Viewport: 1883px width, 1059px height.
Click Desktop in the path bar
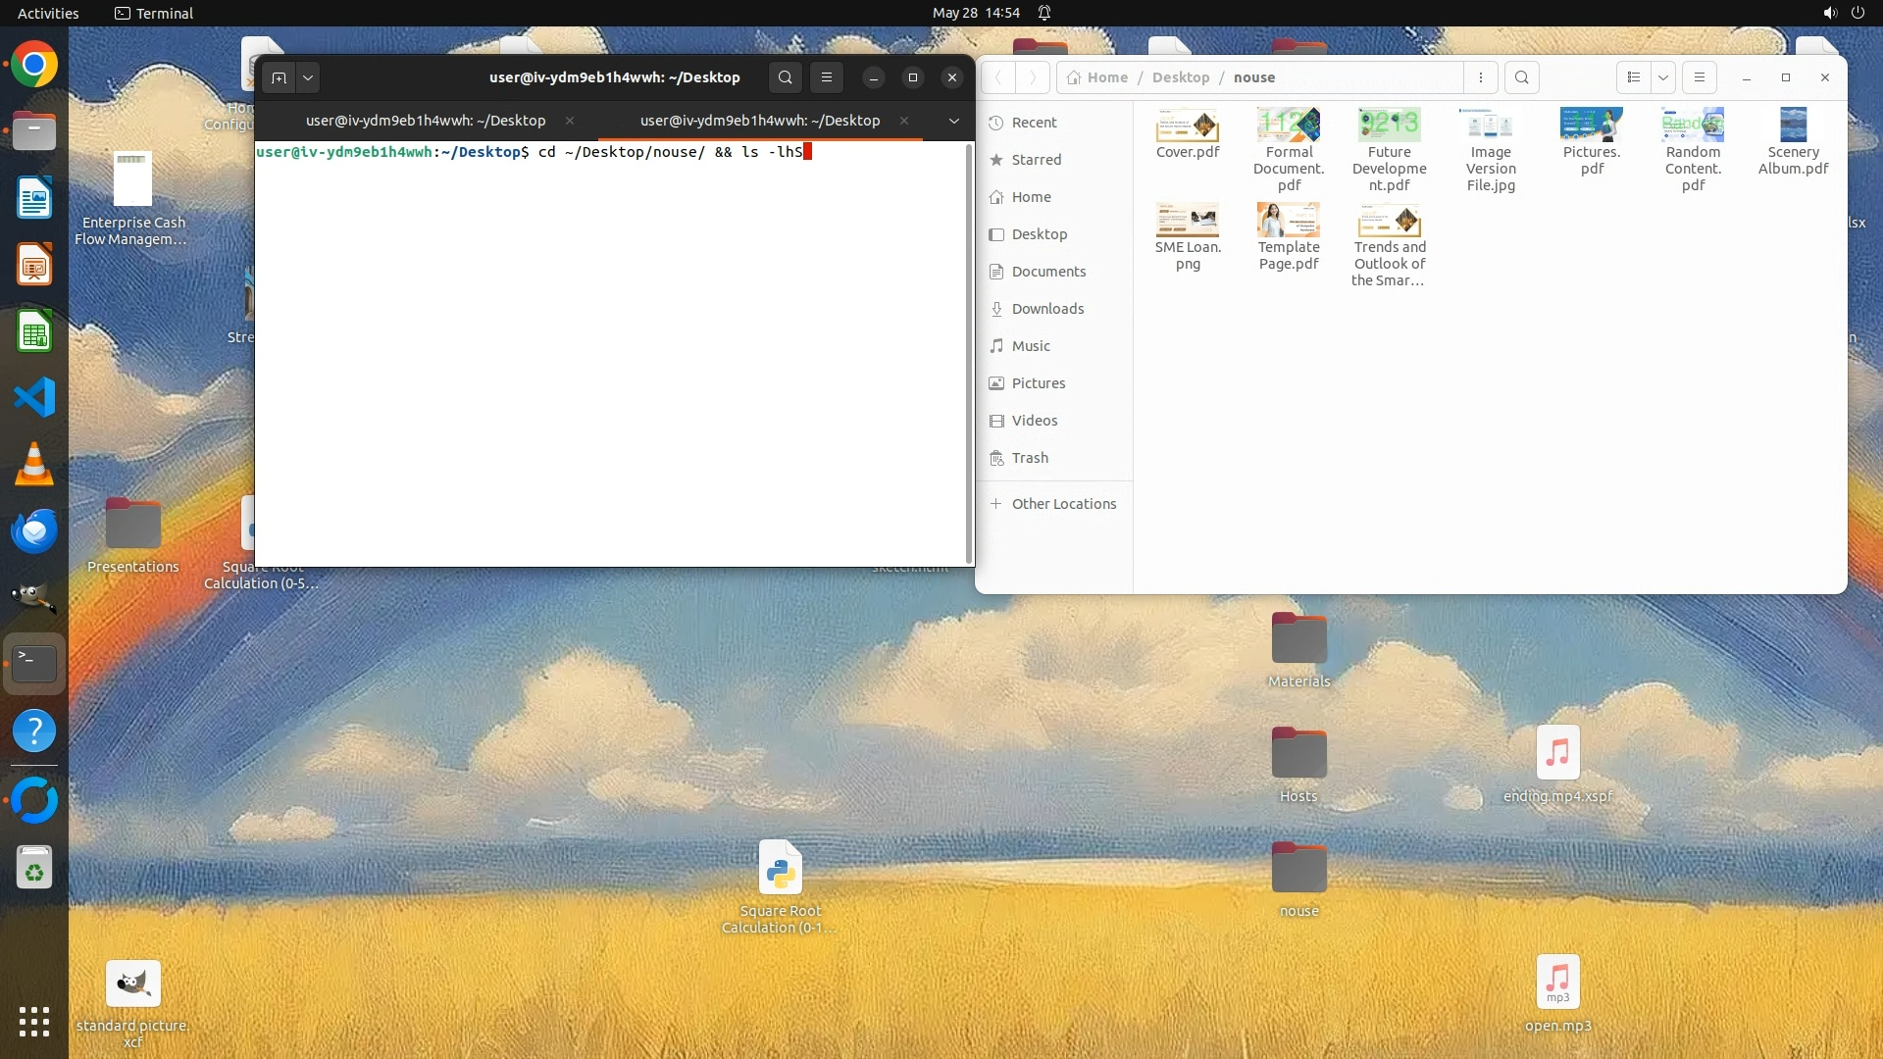[1180, 77]
